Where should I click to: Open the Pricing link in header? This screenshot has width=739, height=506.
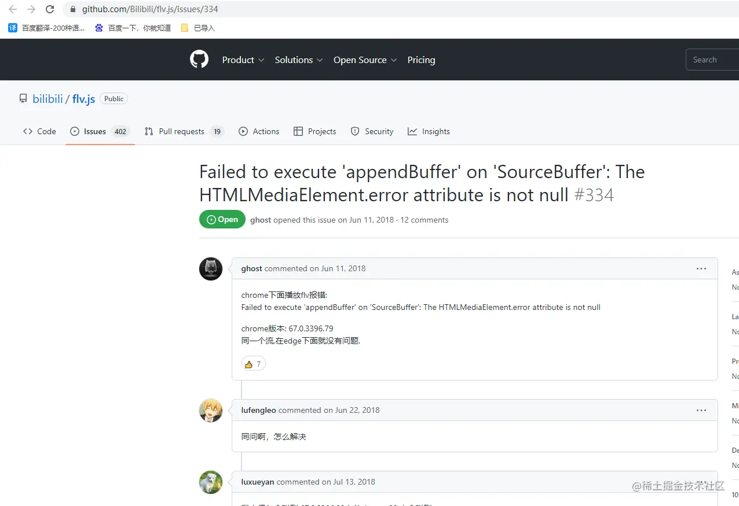(x=421, y=60)
